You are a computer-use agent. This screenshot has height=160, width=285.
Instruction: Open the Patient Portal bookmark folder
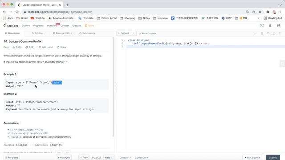[107, 18]
